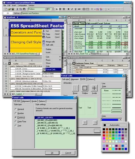Click the Operators and Functions cell

(26, 32)
